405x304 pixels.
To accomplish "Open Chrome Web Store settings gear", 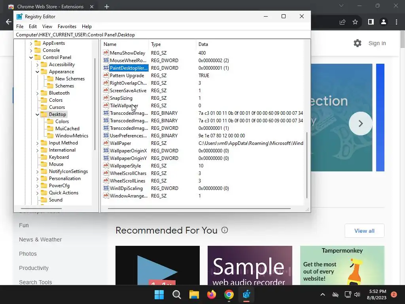I will (x=358, y=43).
